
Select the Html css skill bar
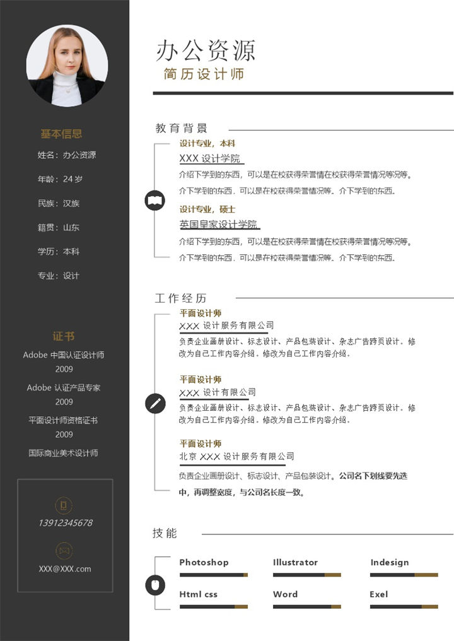[214, 607]
